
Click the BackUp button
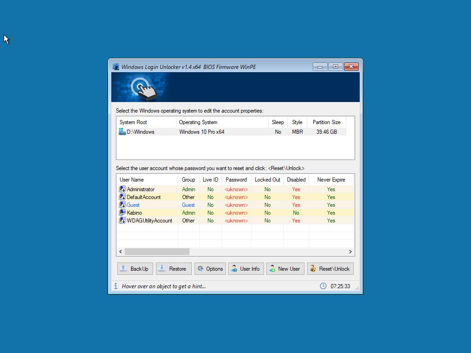click(135, 268)
